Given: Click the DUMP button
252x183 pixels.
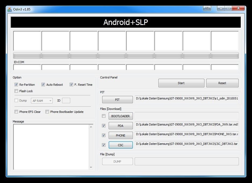Looking at the screenshot, I should tap(118, 161).
